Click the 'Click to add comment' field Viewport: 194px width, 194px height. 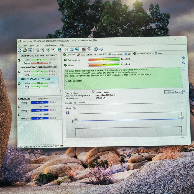pyautogui.click(x=124, y=103)
